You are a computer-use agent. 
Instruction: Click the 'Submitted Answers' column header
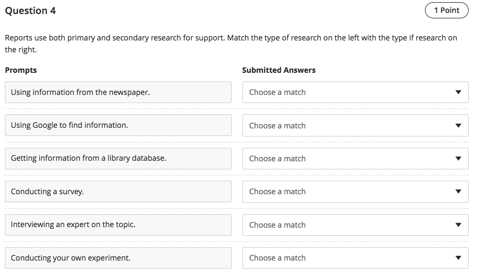click(x=279, y=70)
